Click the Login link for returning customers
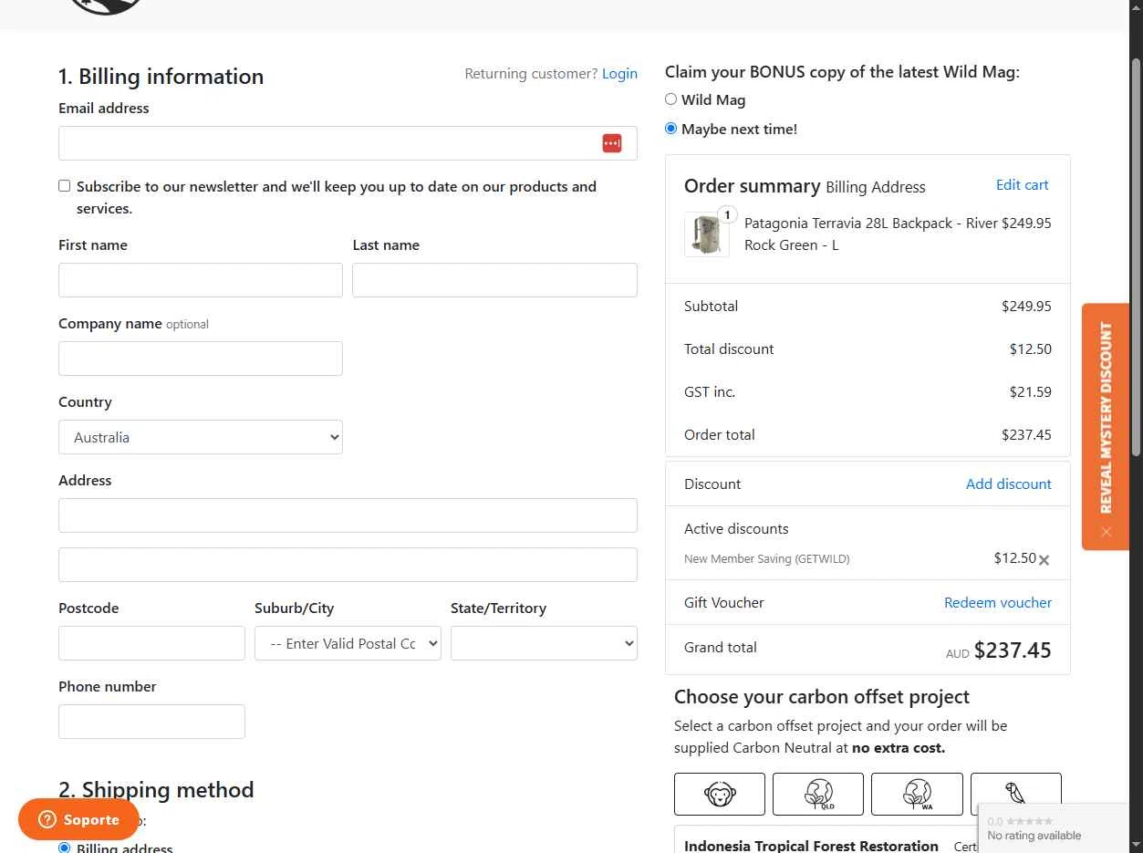 tap(619, 74)
